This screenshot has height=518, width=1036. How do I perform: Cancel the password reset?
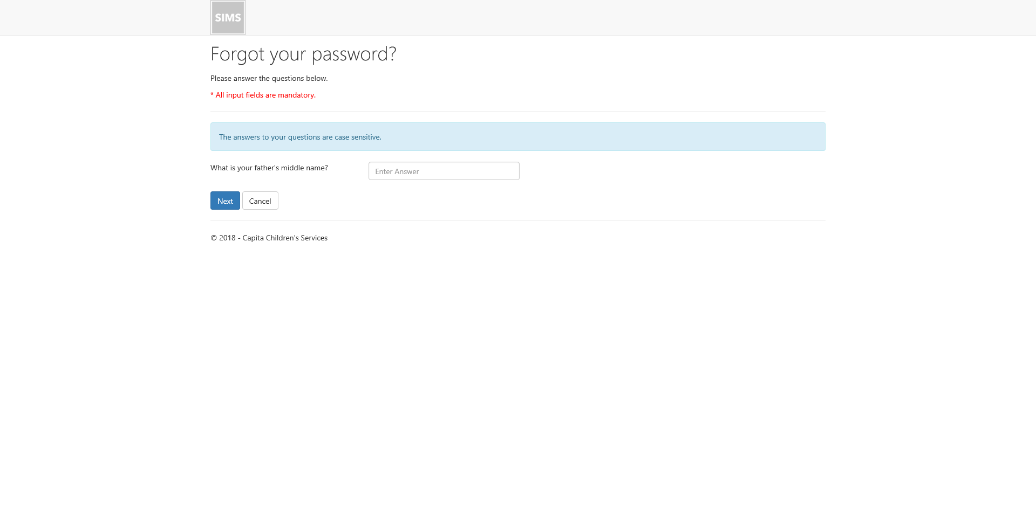click(x=260, y=201)
